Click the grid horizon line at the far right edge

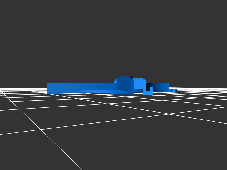pyautogui.click(x=226, y=89)
